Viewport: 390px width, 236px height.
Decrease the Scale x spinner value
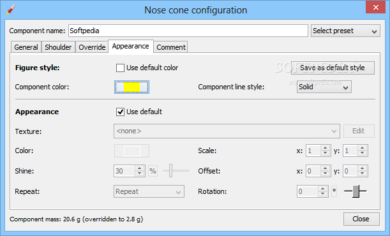click(x=326, y=153)
